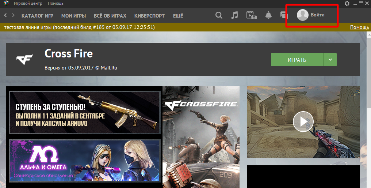Click the тестовая линия игры build text
Image resolution: width=371 pixels, height=188 pixels.
pyautogui.click(x=80, y=27)
